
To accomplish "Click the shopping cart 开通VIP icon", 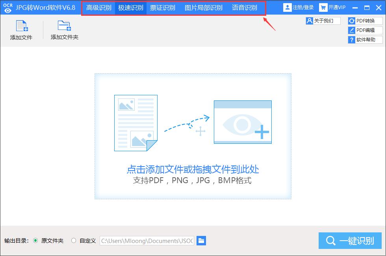I will point(323,7).
